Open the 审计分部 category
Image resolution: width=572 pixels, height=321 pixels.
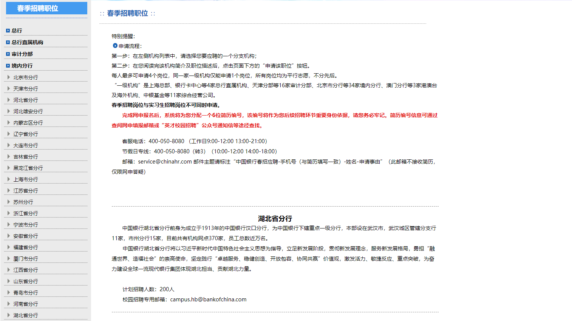(22, 54)
